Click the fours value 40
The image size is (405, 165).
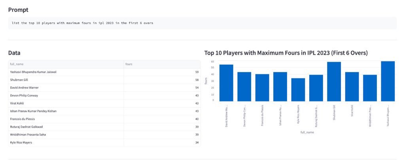click(x=197, y=119)
